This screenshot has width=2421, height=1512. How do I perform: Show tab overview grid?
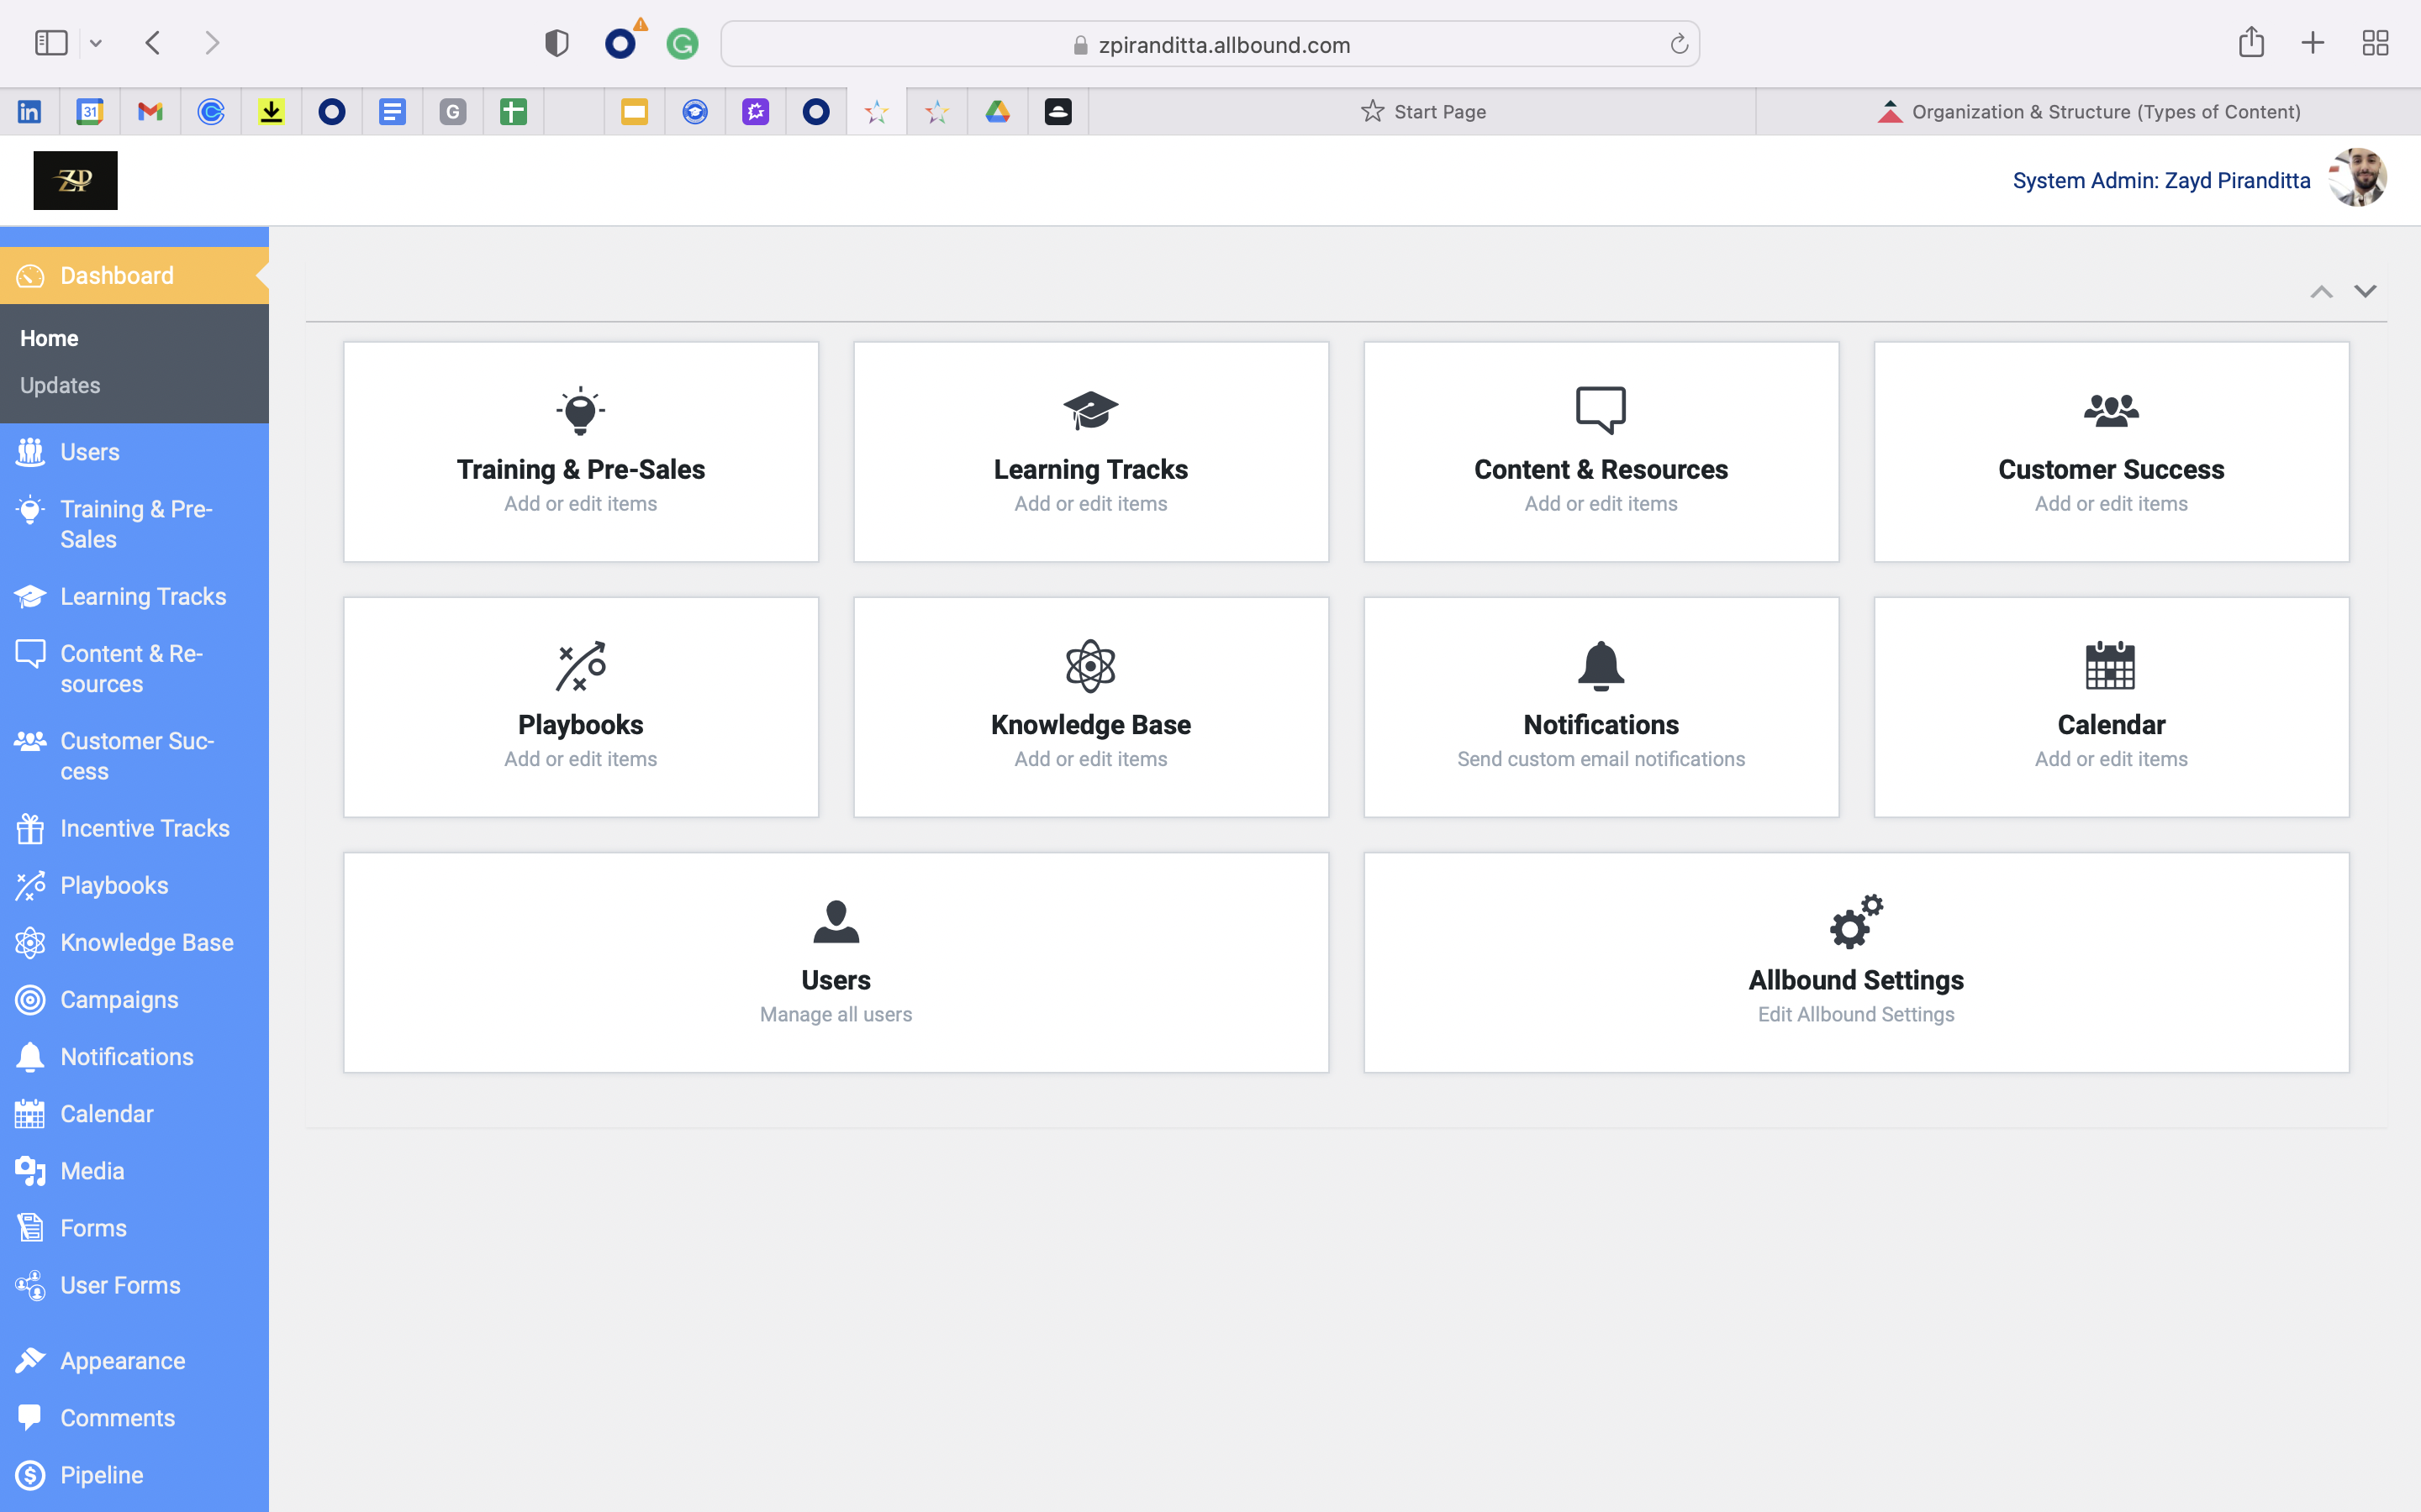[x=2375, y=43]
